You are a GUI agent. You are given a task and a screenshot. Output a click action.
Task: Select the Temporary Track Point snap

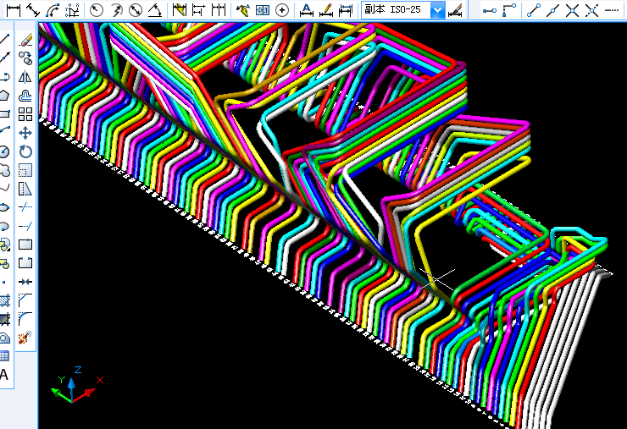490,10
